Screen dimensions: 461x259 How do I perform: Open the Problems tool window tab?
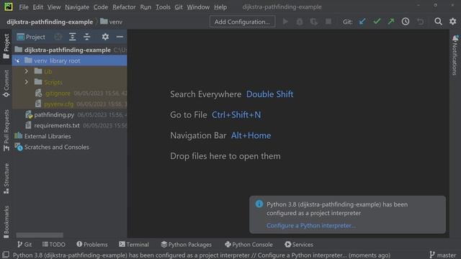(x=92, y=245)
